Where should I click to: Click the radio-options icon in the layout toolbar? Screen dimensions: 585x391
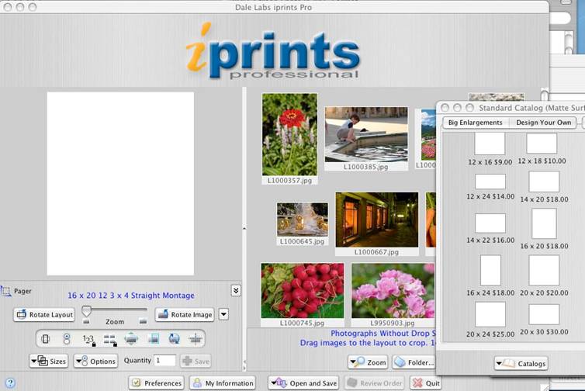(x=67, y=339)
